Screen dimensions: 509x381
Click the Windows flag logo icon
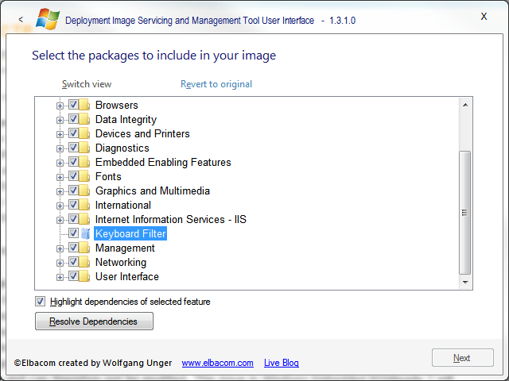(x=48, y=19)
